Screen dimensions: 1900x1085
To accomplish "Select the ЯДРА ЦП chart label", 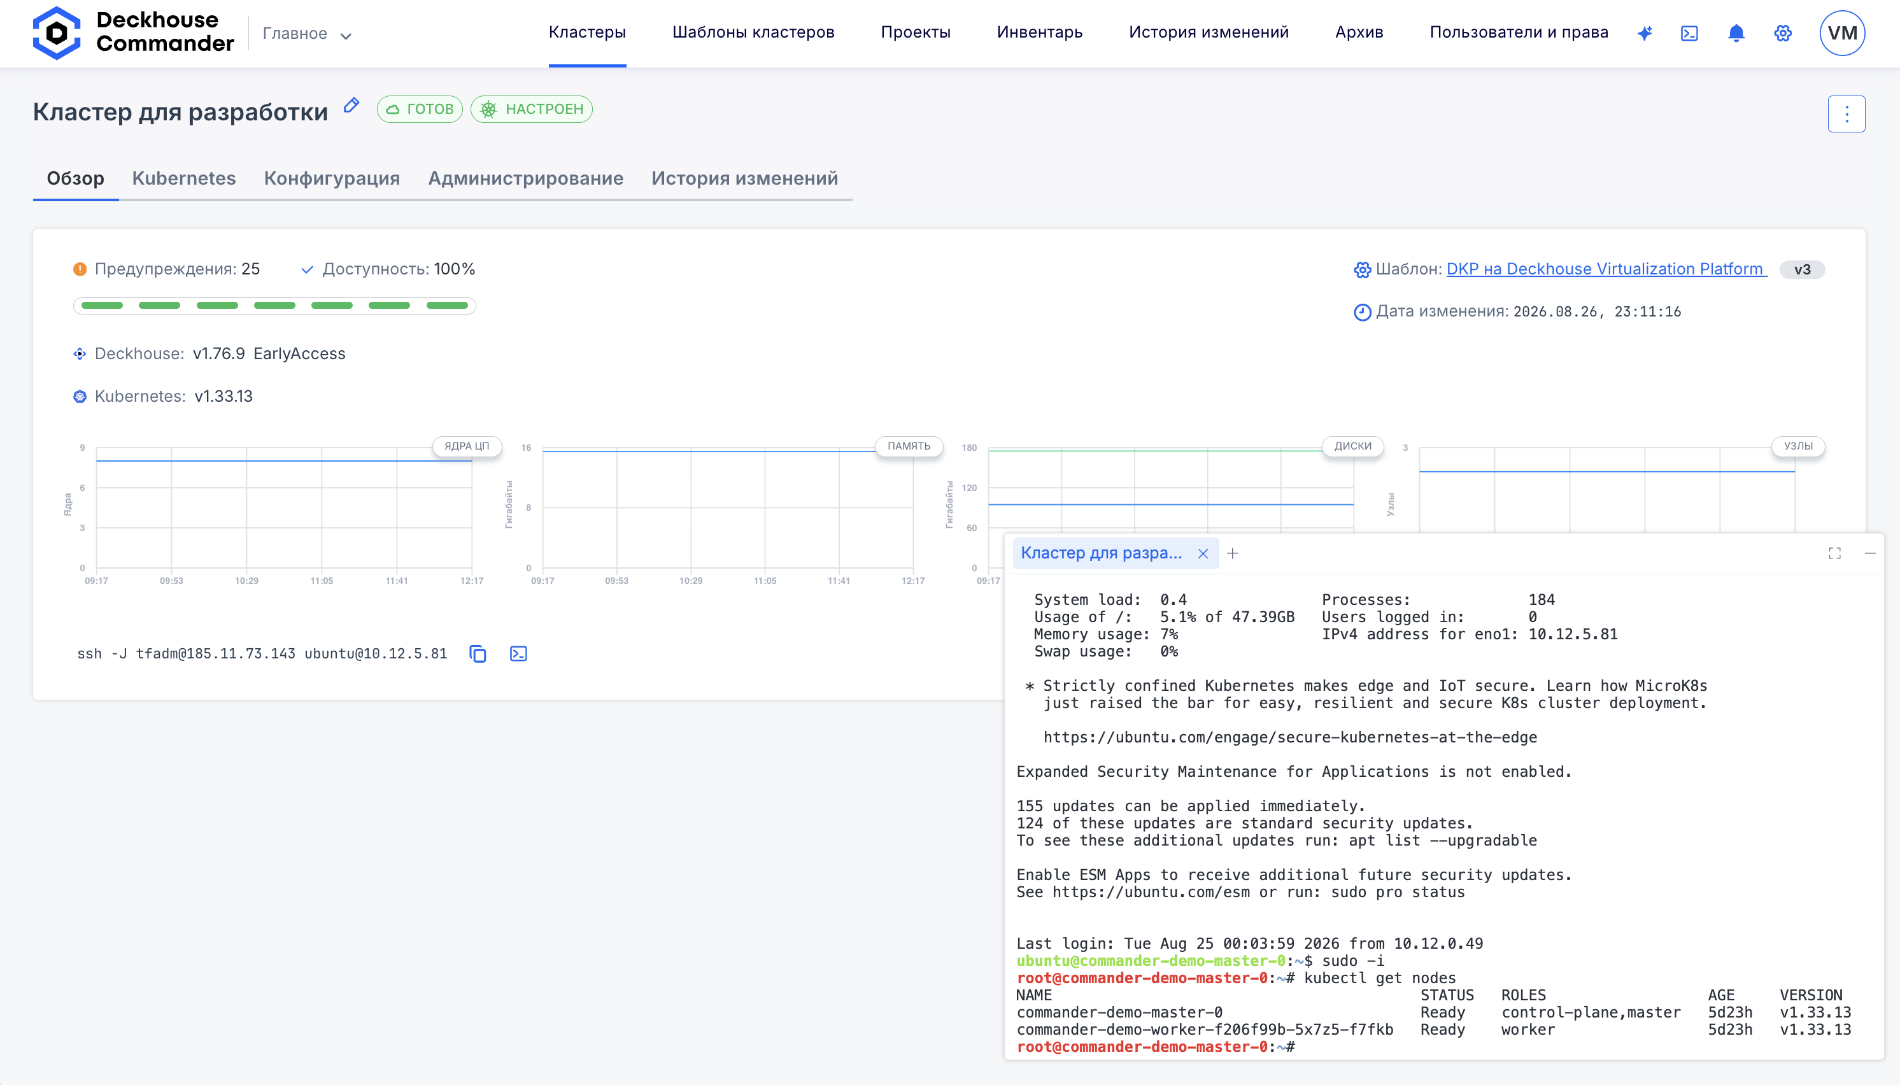I will 467,446.
